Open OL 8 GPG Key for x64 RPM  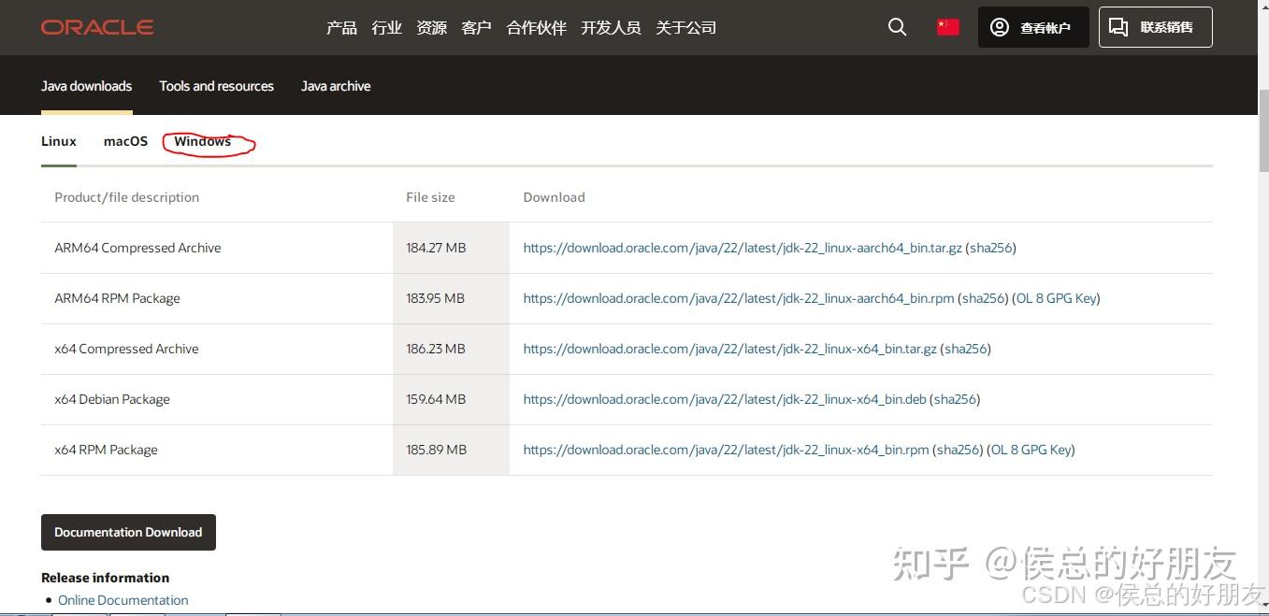pos(1031,450)
